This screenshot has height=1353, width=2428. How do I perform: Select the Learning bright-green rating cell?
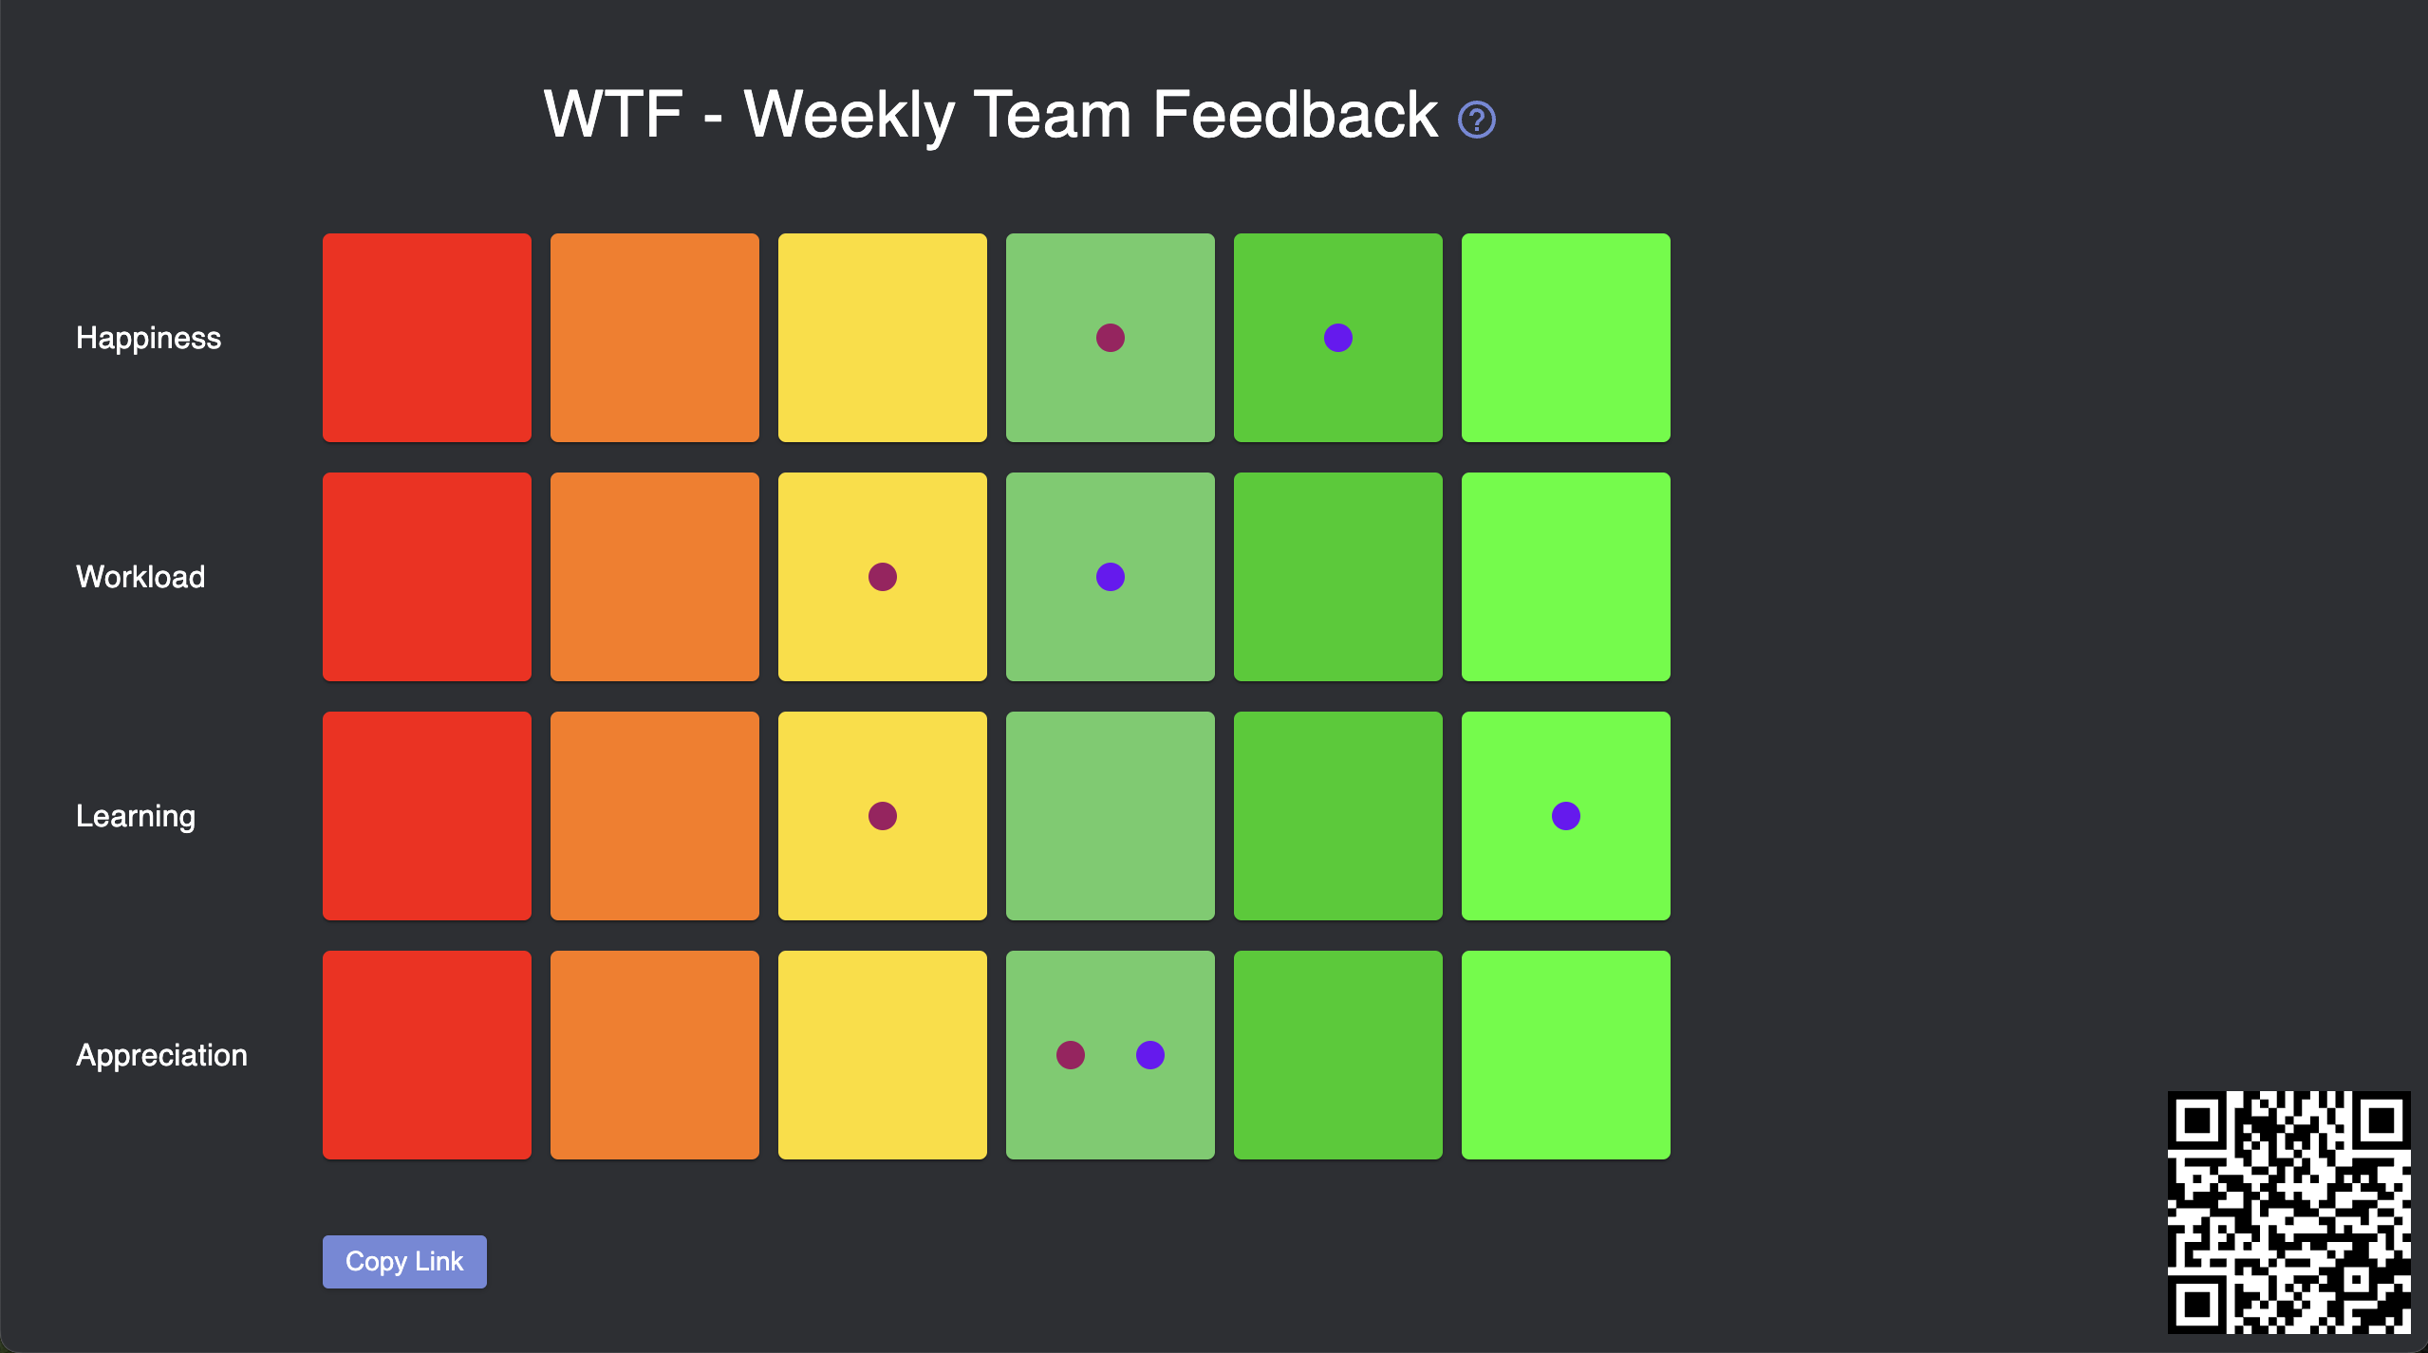pos(1565,815)
